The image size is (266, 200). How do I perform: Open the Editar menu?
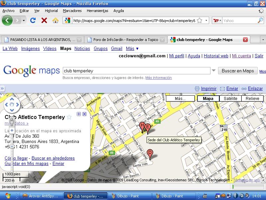pyautogui.click(x=24, y=11)
